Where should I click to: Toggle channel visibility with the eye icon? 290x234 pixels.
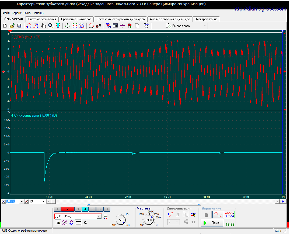[58, 223]
